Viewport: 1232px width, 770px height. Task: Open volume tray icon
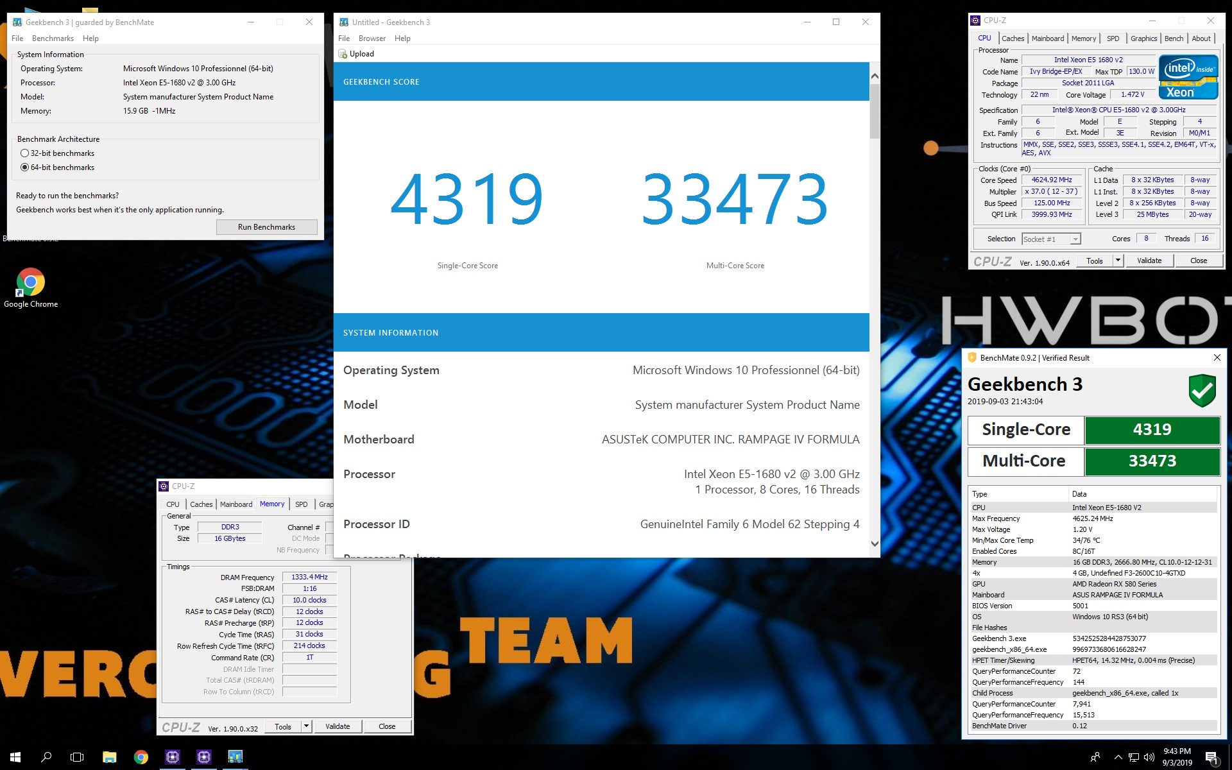tap(1149, 757)
